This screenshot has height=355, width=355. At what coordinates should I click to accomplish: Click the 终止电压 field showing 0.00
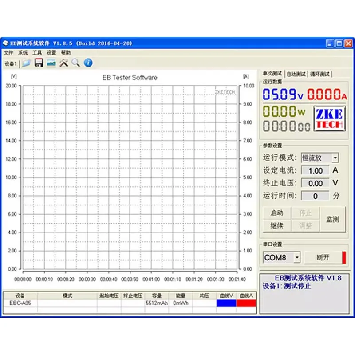point(316,183)
